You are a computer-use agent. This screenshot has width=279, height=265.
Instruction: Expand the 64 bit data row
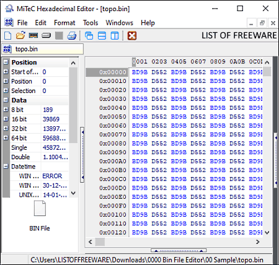[x=6, y=138]
